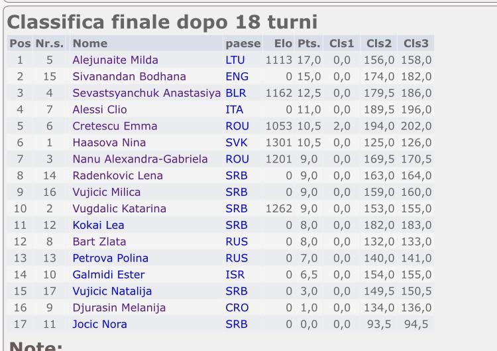Click the ITA country code

234,110
